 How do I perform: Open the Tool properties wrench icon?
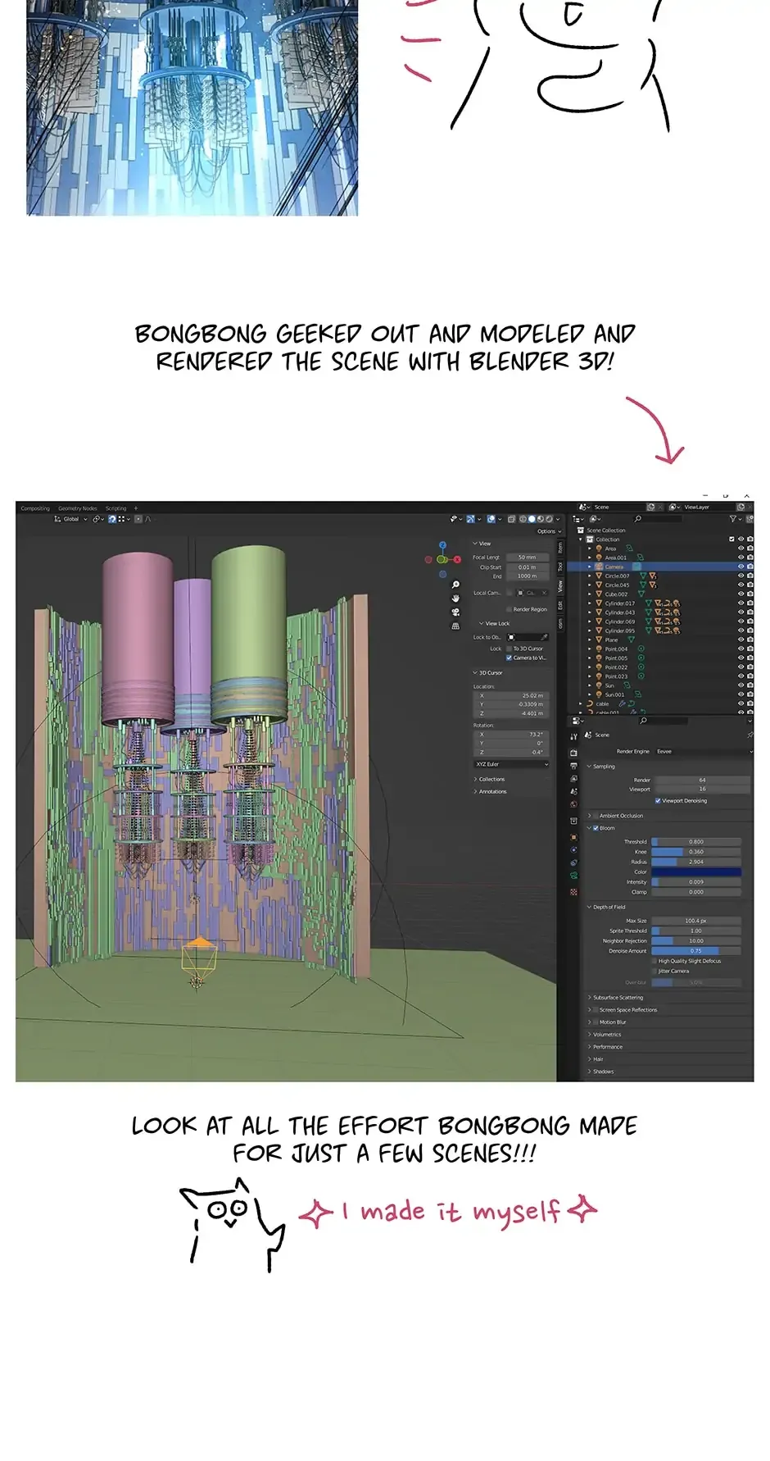[573, 737]
